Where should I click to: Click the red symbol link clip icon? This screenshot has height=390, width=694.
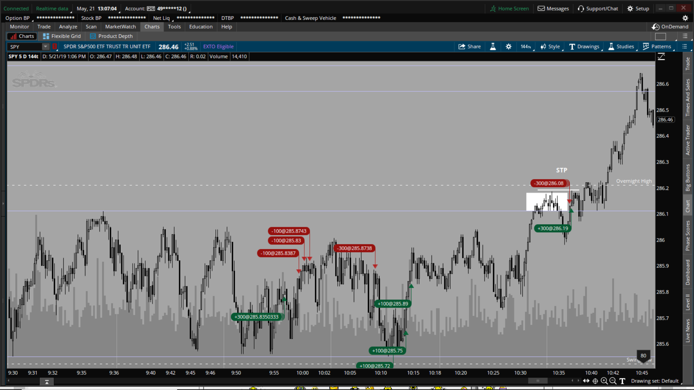[x=55, y=47]
